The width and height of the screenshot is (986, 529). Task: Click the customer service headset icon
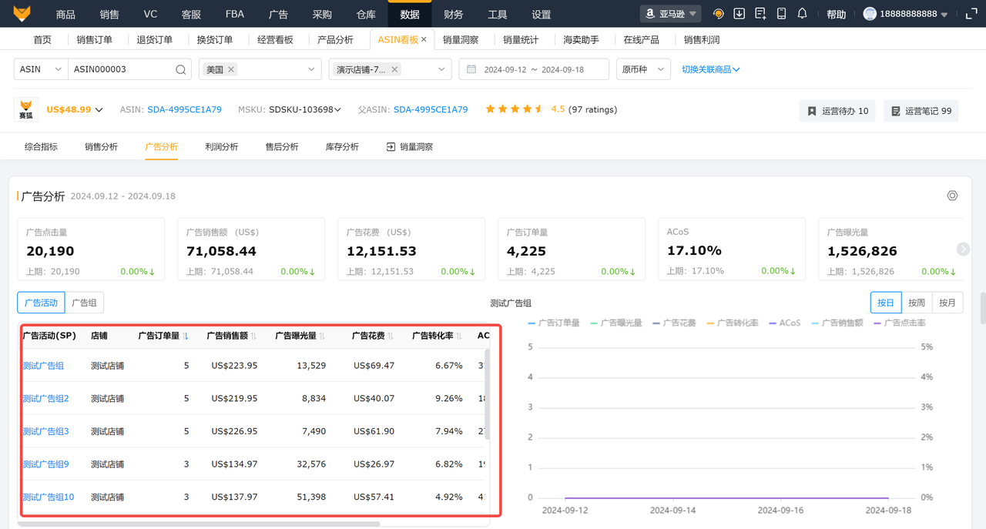(719, 14)
